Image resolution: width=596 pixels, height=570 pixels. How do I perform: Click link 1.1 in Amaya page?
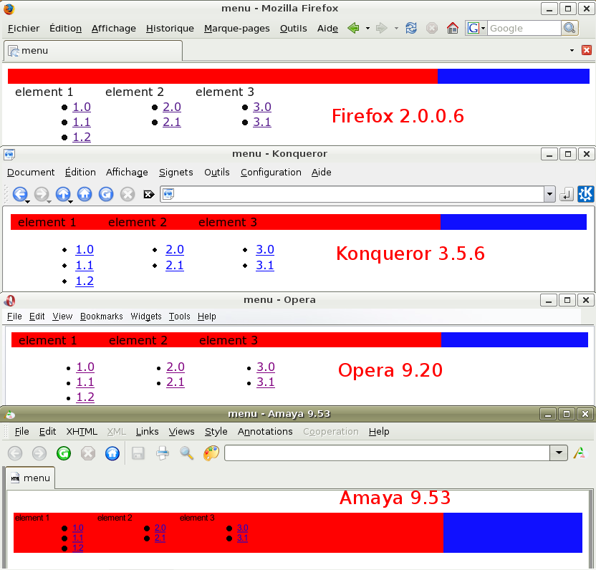[x=78, y=538]
